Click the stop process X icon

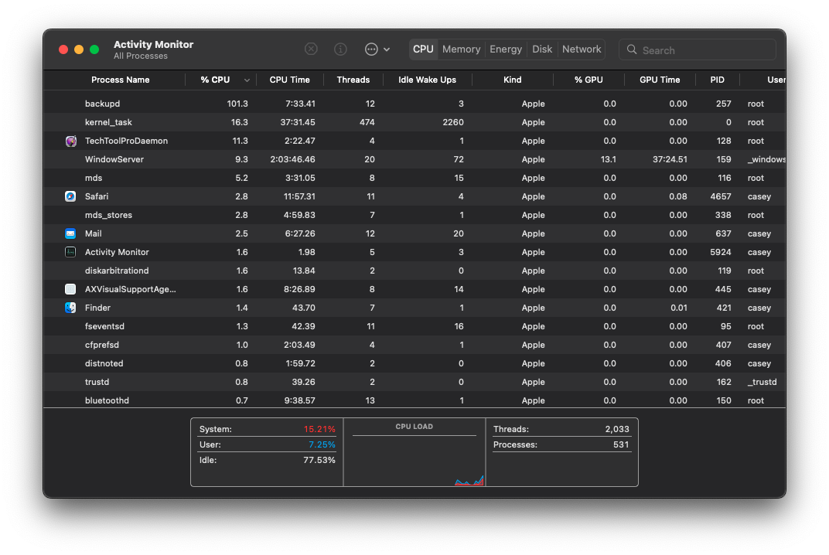click(311, 49)
